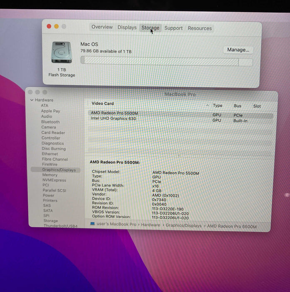Open Thunderbolt/USB4 in the sidebar
This screenshot has height=292, width=290.
[x=60, y=226]
